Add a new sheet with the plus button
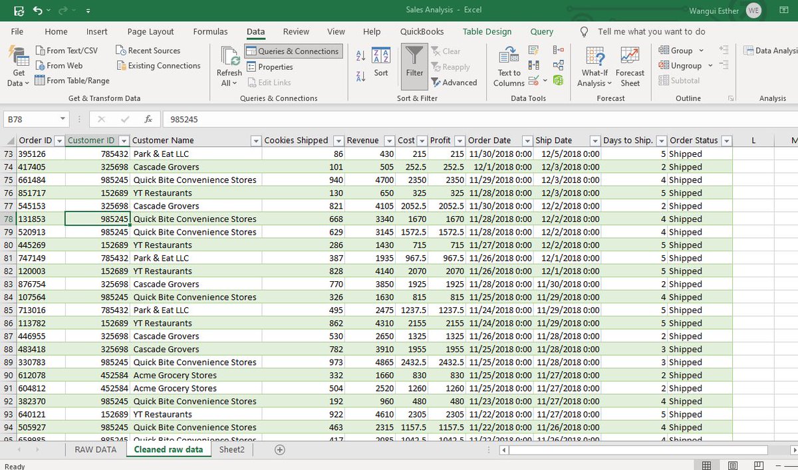Image resolution: width=798 pixels, height=470 pixels. point(280,450)
